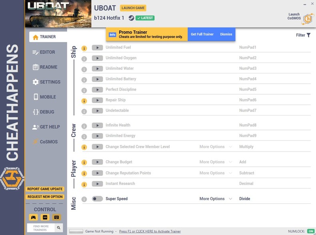316x235 pixels.
Task: Click info icon beside Change Reputation Points
Action: coord(84,173)
